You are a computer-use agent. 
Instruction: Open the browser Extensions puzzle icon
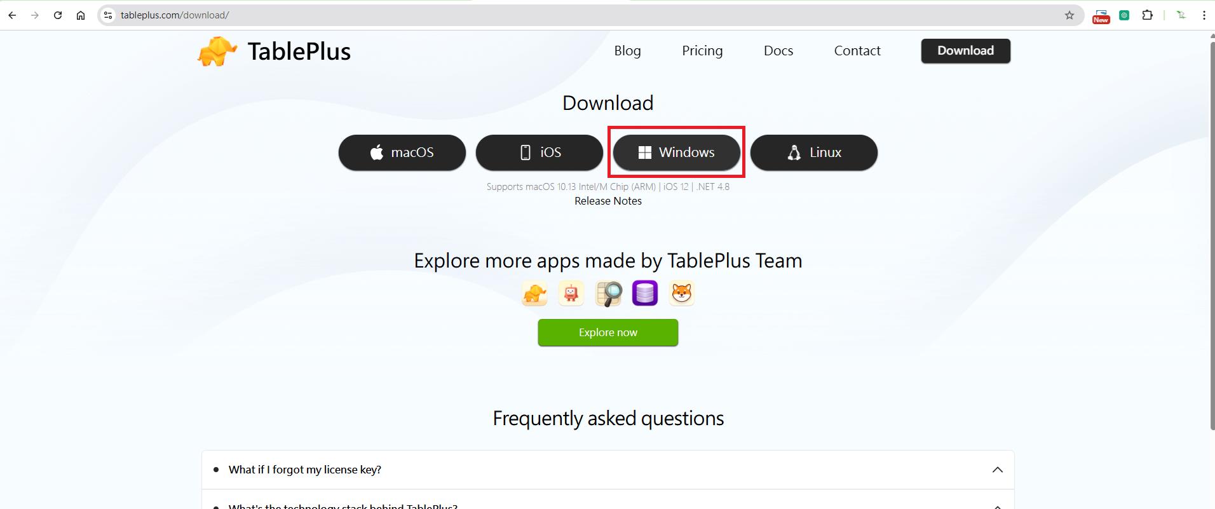coord(1147,15)
